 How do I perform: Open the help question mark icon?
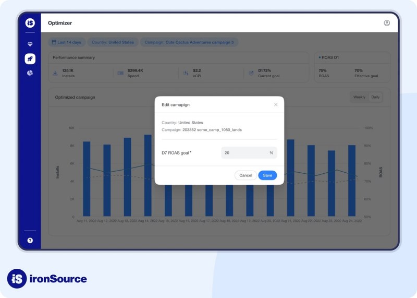point(30,241)
